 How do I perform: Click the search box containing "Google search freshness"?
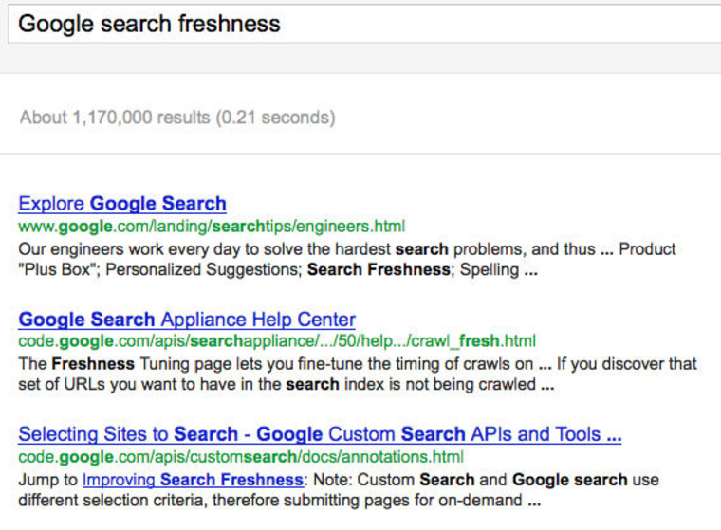pos(360,24)
